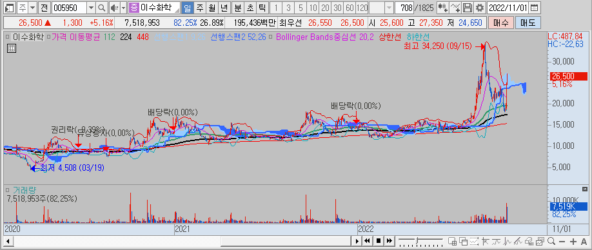Select interval 30 button
The width and height of the screenshot is (592, 250).
point(337,8)
